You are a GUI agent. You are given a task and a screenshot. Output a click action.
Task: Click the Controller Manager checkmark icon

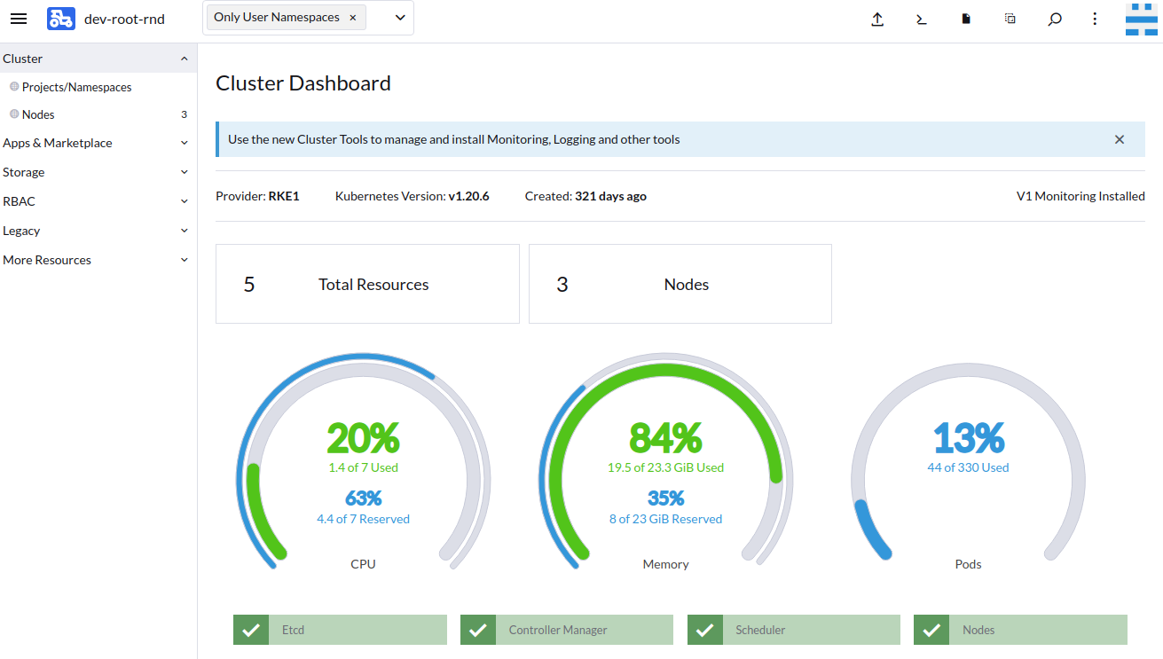tap(478, 630)
